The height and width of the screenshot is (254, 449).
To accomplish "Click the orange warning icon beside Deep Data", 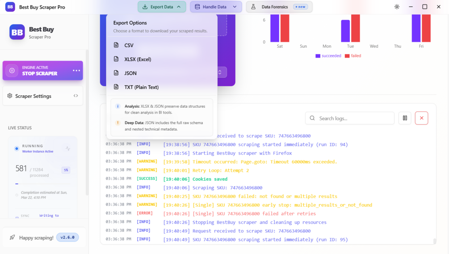I will tap(117, 123).
